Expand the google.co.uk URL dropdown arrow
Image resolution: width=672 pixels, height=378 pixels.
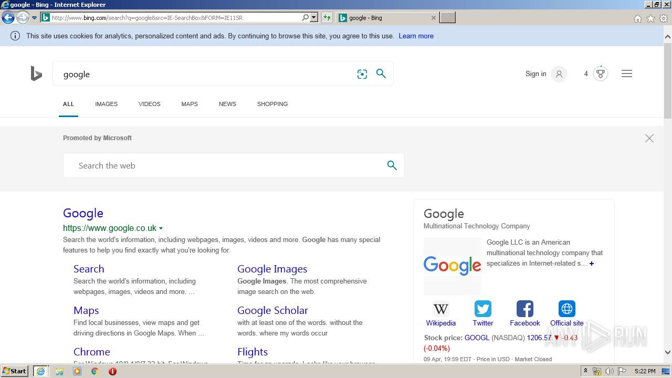pos(161,228)
